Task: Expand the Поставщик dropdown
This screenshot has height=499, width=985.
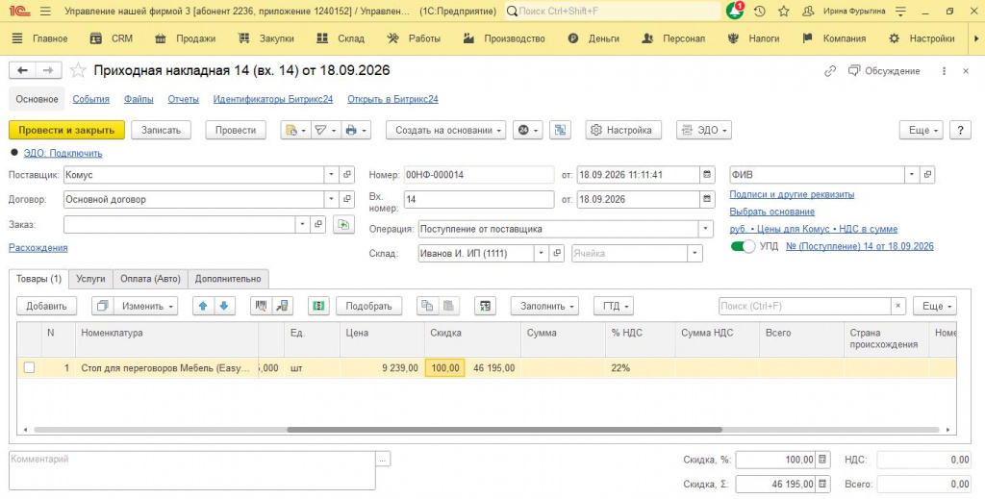Action: pos(332,174)
